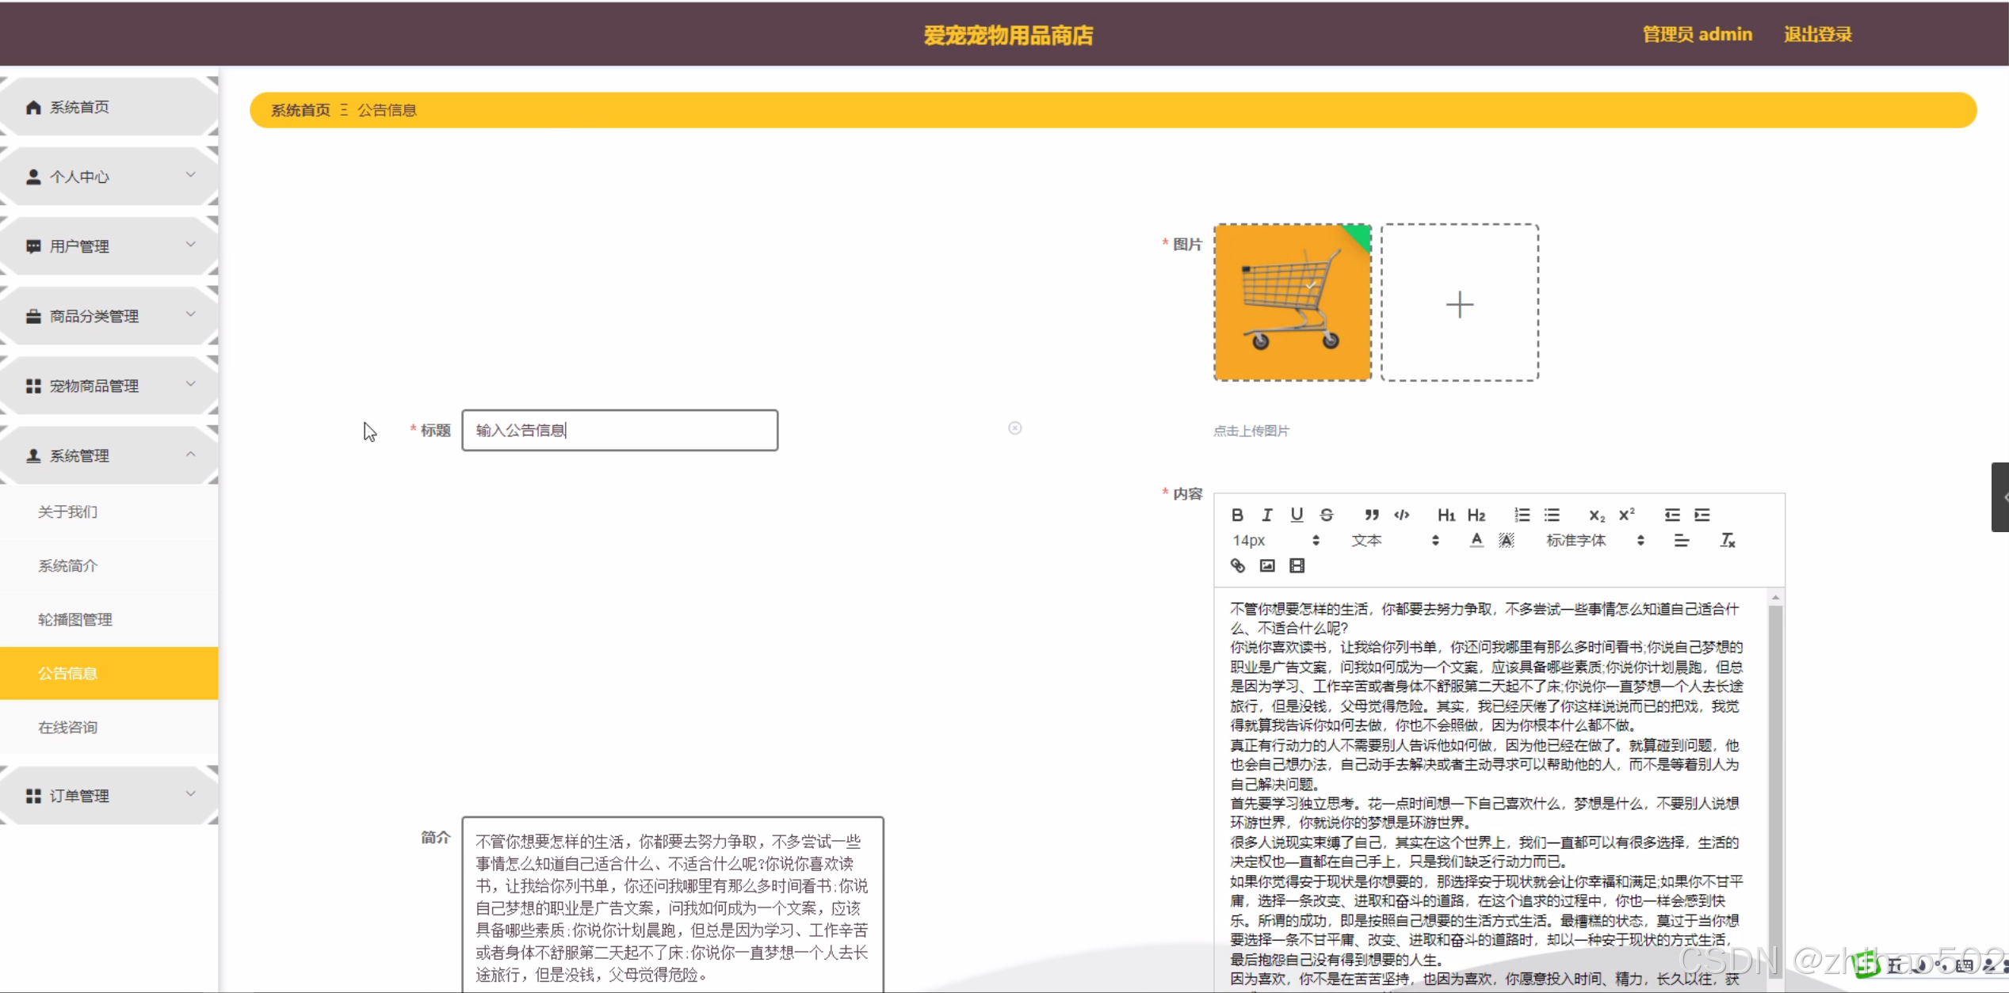Apply superscript formatting
2009x993 pixels.
point(1627,515)
